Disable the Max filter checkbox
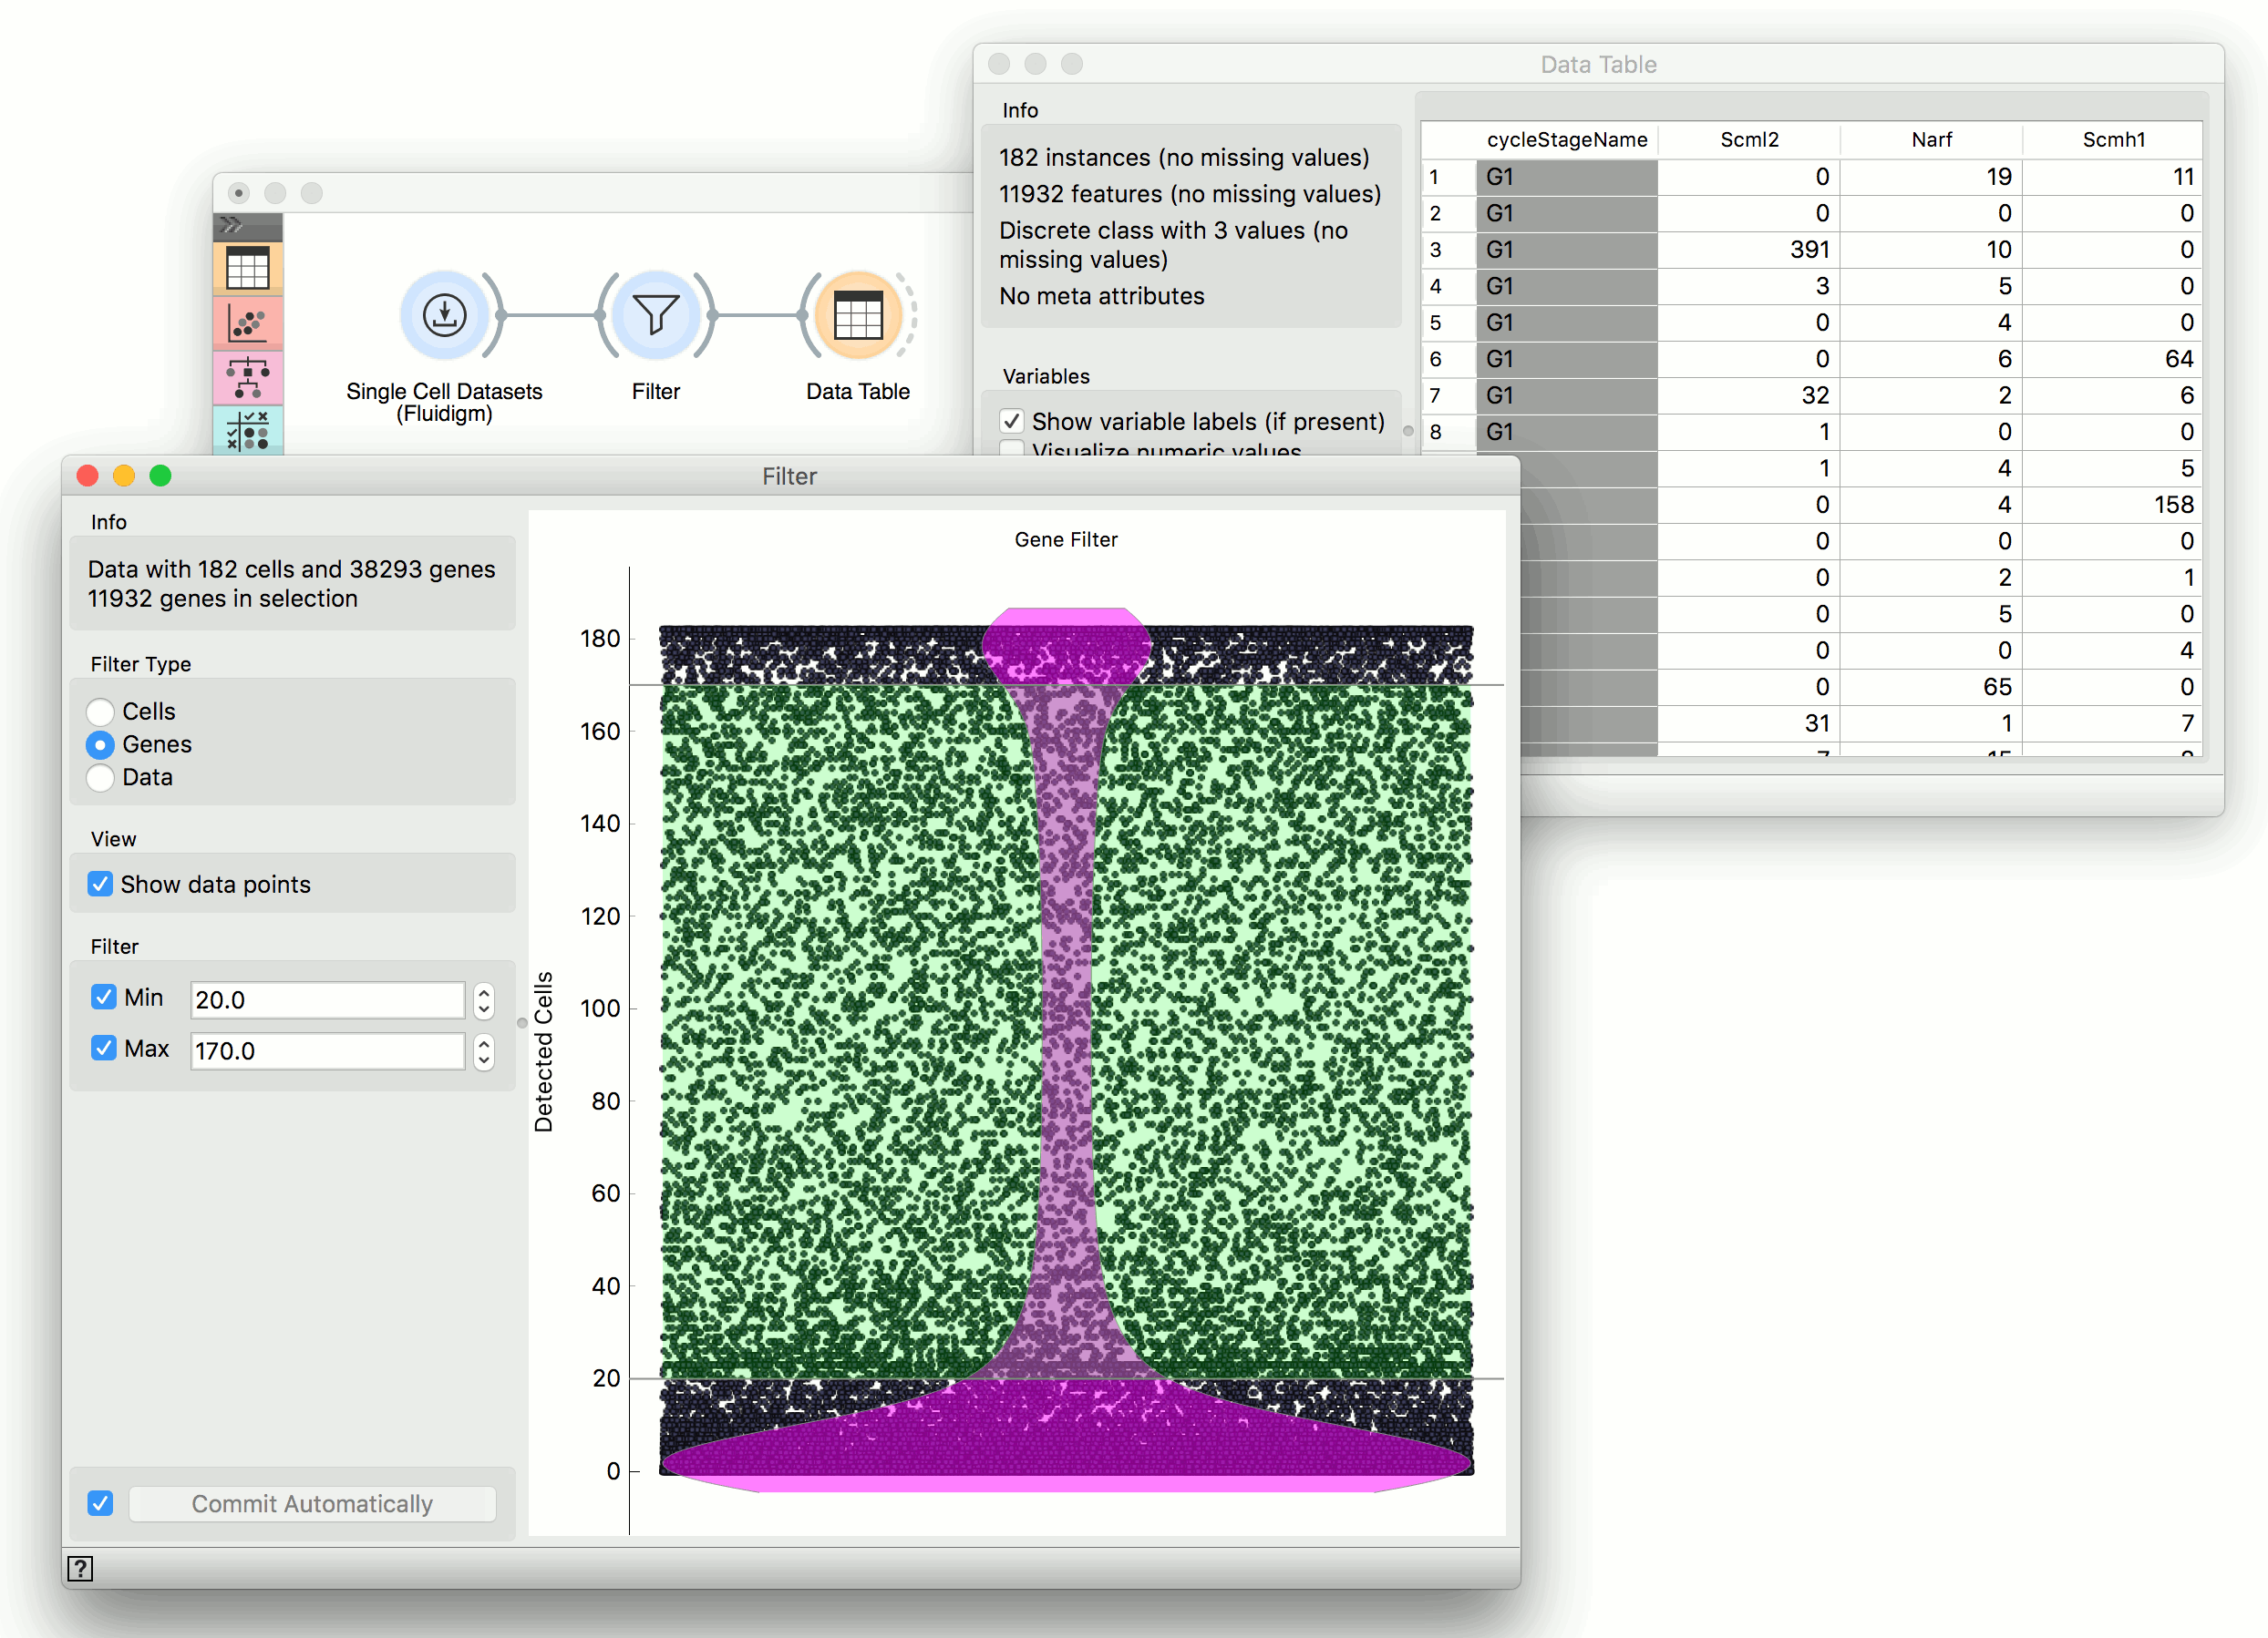Viewport: 2268px width, 1638px height. point(104,1049)
